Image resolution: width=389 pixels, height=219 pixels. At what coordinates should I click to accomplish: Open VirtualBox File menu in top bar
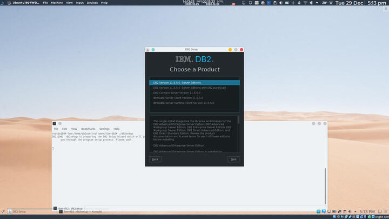click(x=45, y=3)
